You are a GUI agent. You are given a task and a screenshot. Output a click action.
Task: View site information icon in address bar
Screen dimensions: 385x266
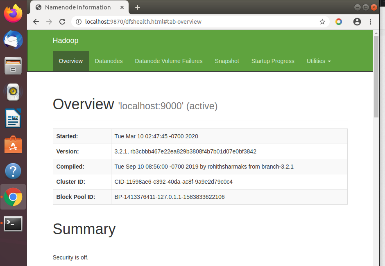[x=79, y=22]
